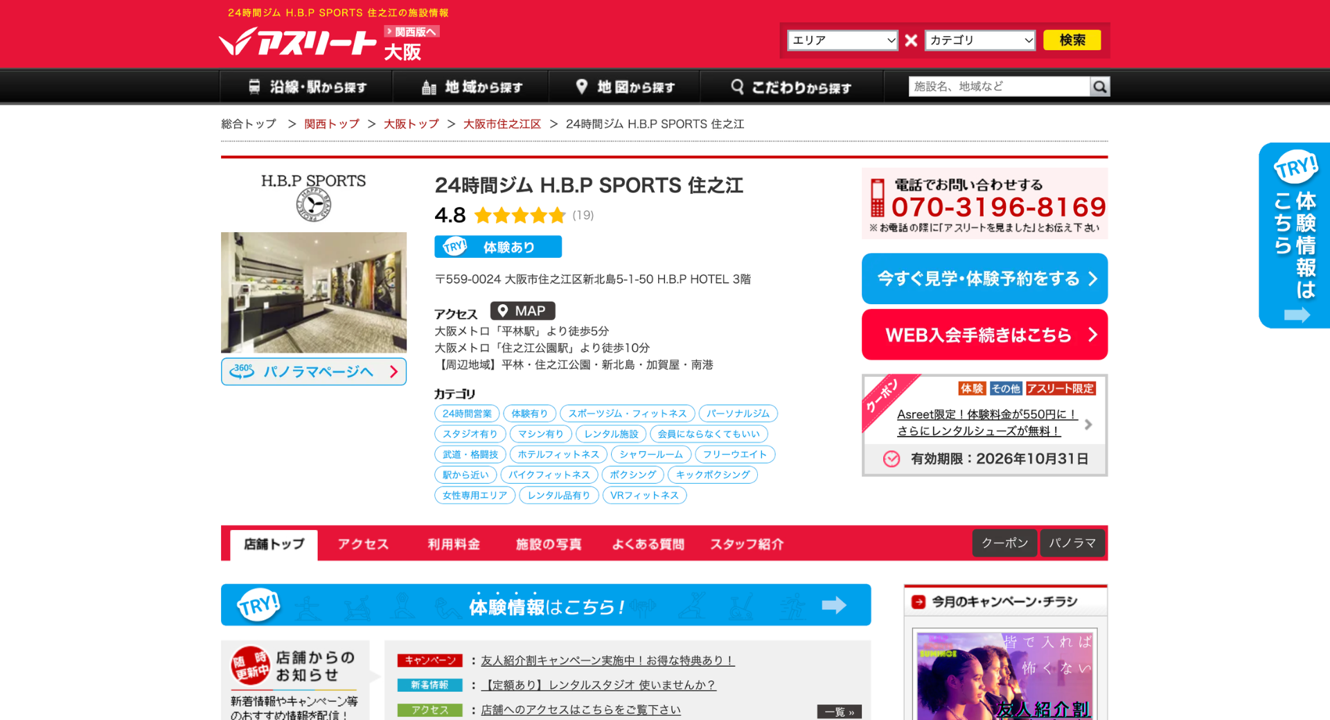Click the アスリート site logo
The width and height of the screenshot is (1330, 720).
click(298, 42)
